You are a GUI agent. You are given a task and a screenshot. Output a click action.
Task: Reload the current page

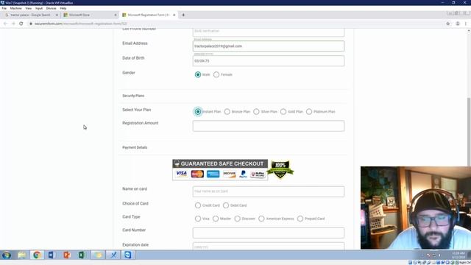tap(21, 24)
